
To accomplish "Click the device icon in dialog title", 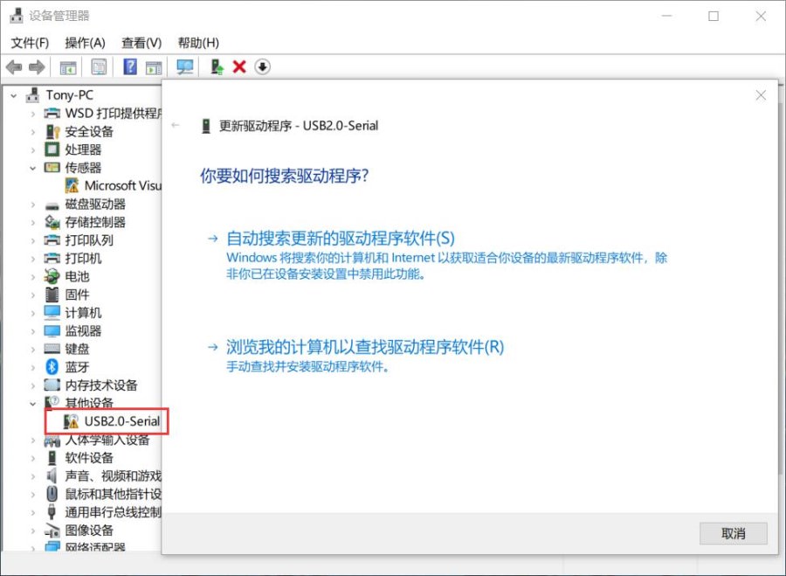I will click(205, 126).
